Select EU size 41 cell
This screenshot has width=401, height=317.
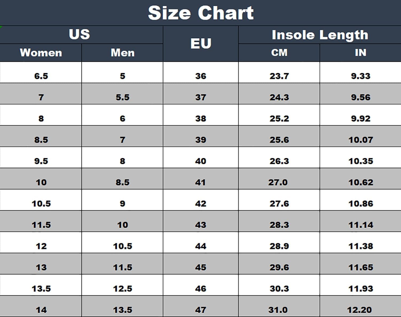(200, 182)
